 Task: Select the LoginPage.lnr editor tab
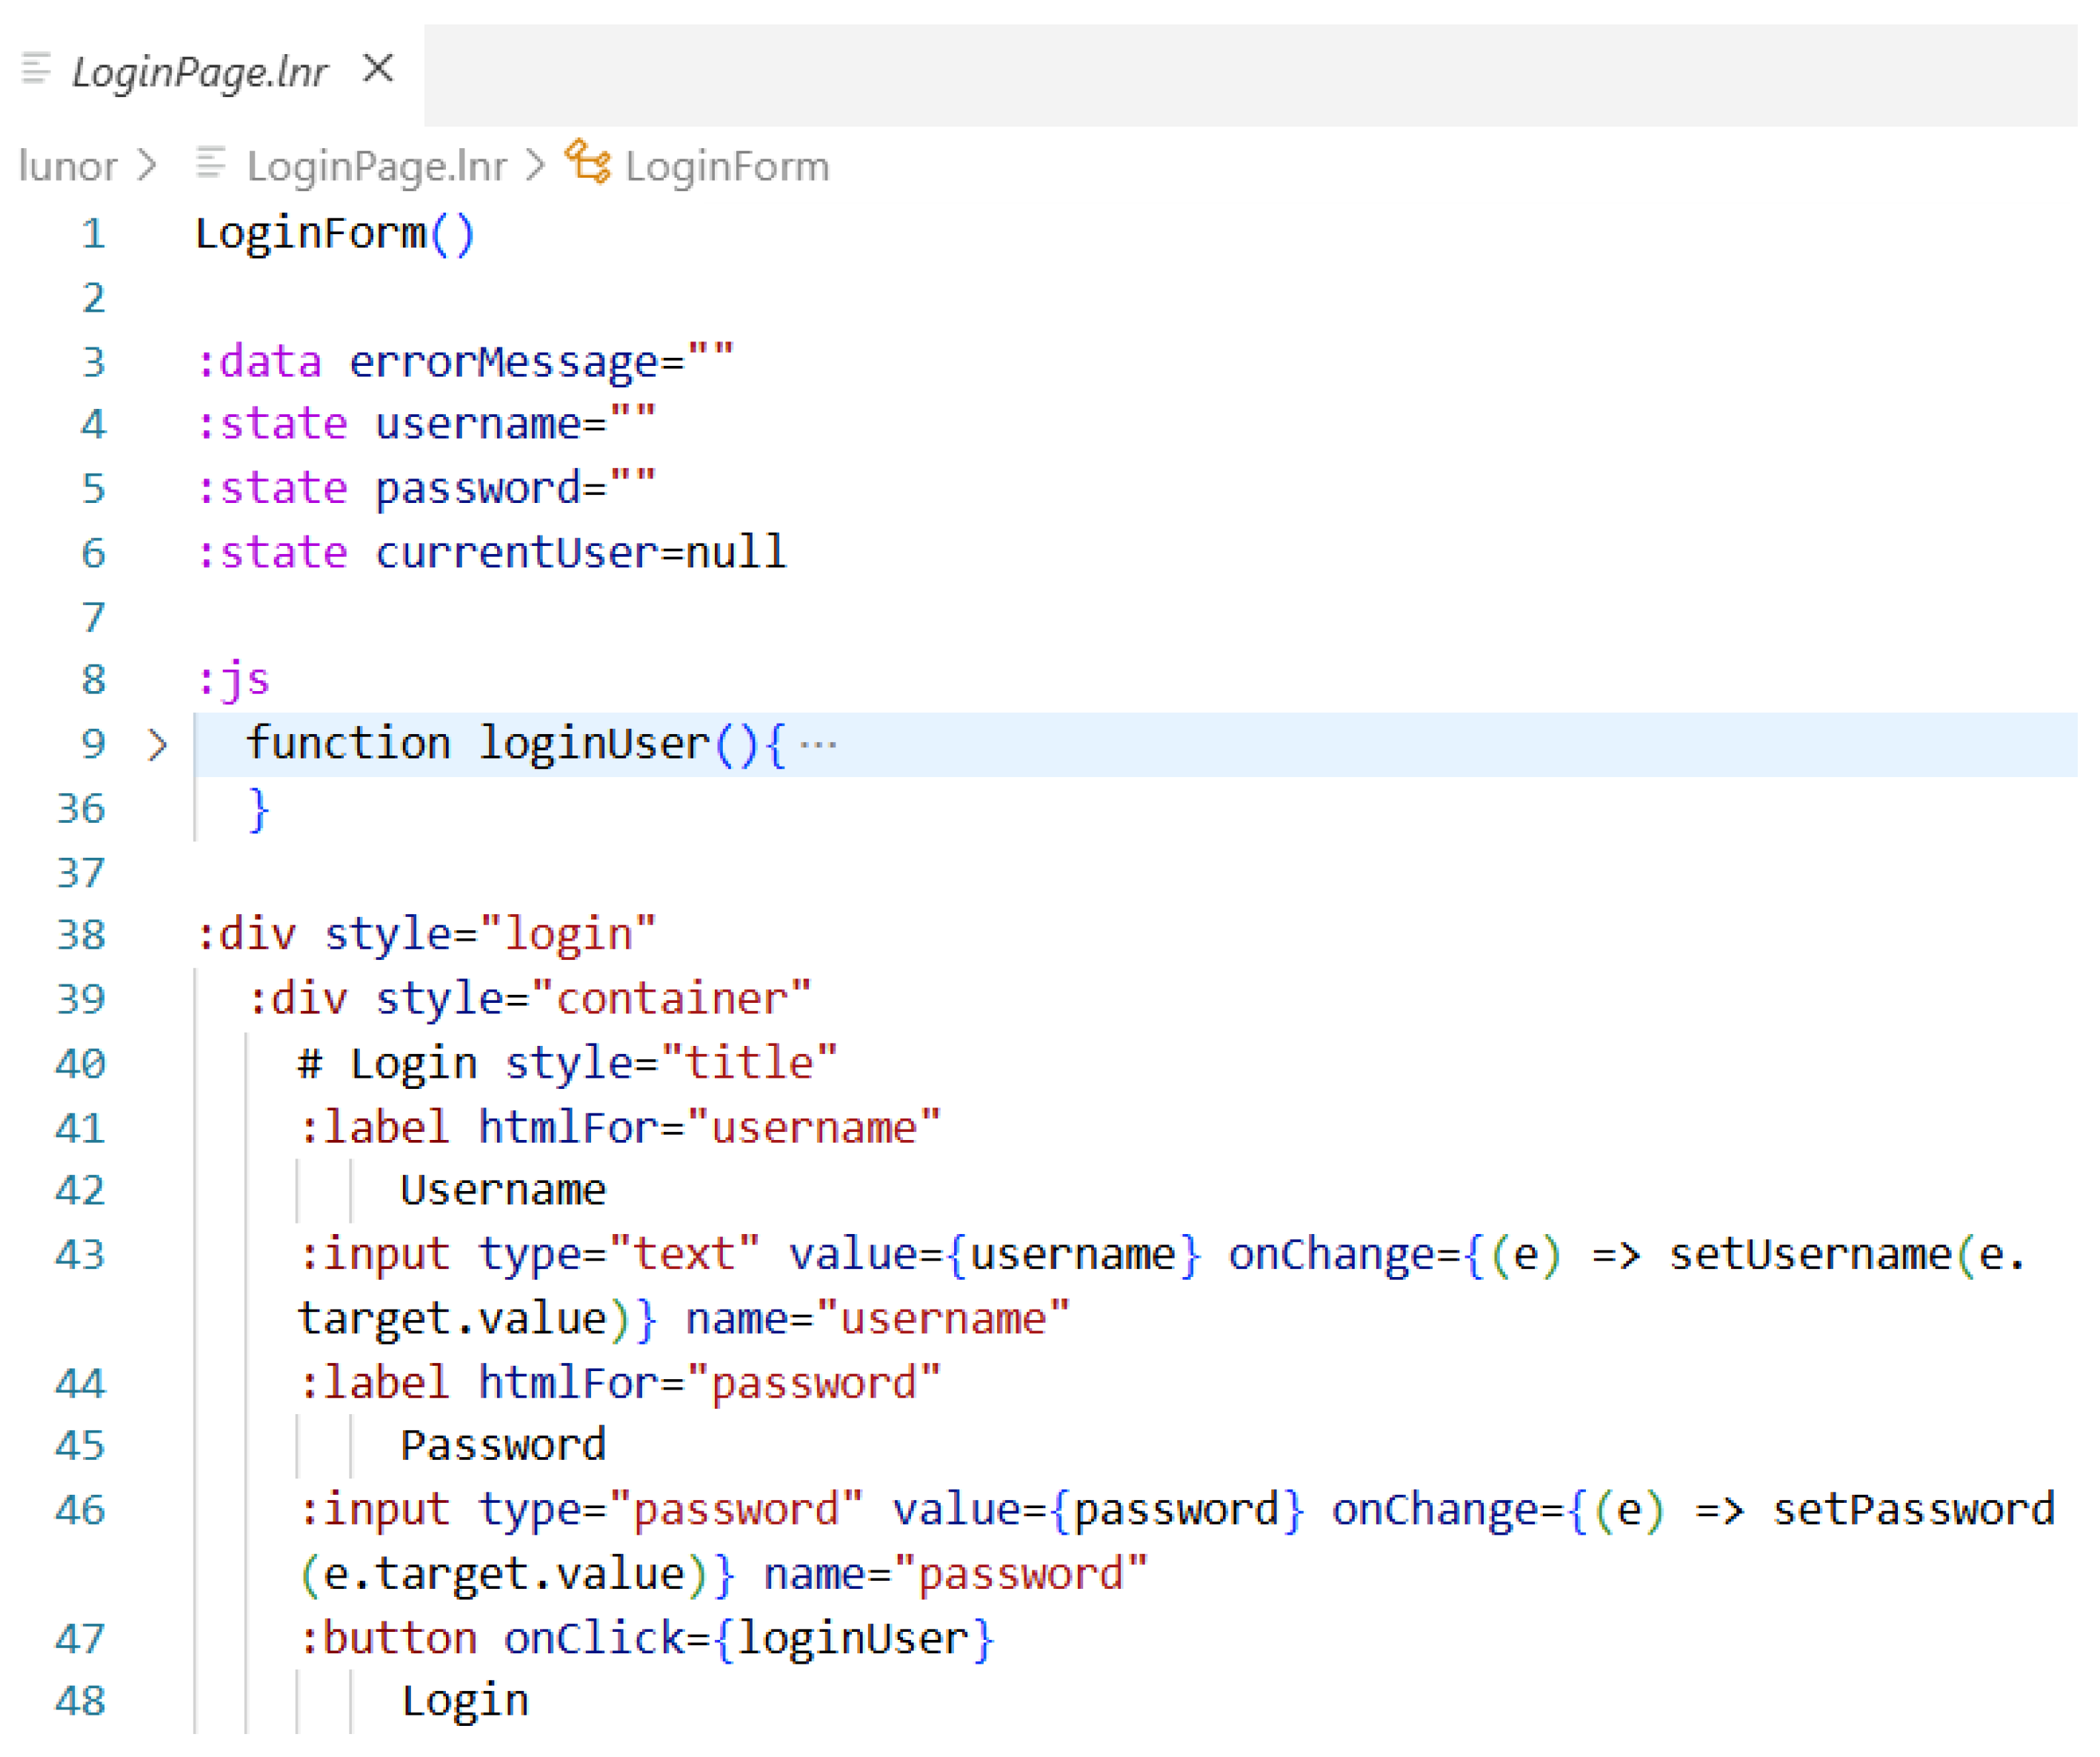pos(212,73)
